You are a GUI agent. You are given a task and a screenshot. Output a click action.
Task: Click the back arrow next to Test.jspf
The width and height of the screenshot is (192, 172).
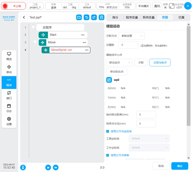click(24, 17)
